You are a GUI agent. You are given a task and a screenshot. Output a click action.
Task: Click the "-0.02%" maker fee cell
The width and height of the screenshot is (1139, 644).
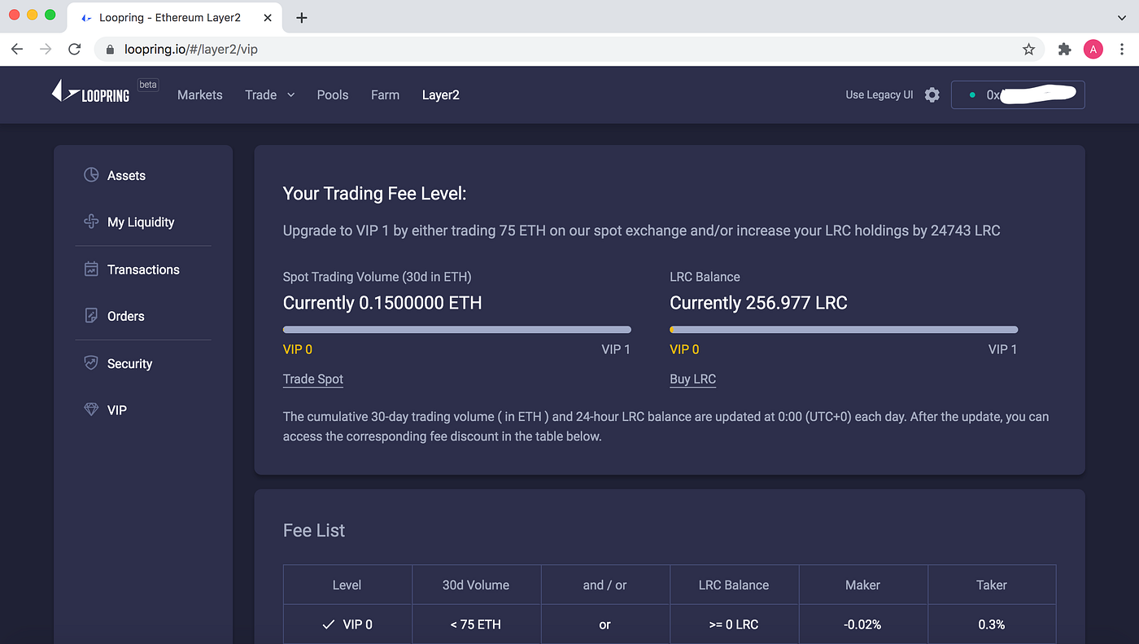coord(862,624)
